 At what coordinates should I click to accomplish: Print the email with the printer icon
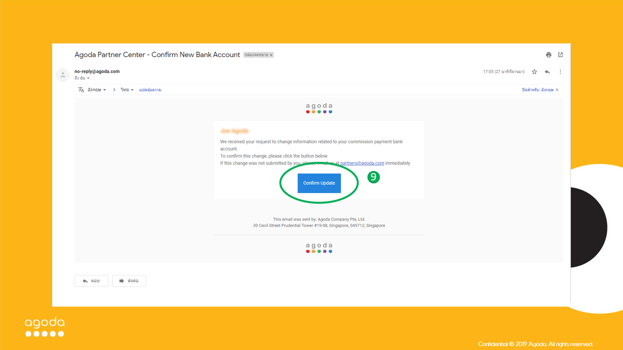[549, 55]
